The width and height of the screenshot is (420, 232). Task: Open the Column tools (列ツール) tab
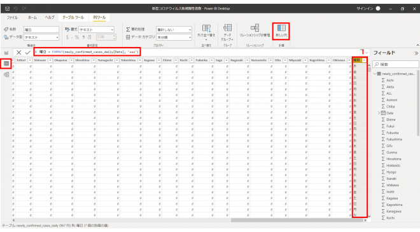[99, 17]
